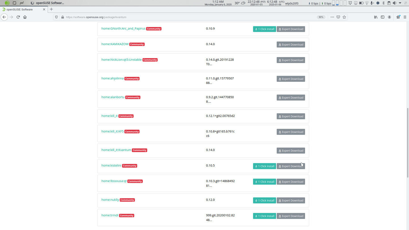Expert Download for home:kill_it:KF5
Screen dimensions: 409x230
coord(291,132)
